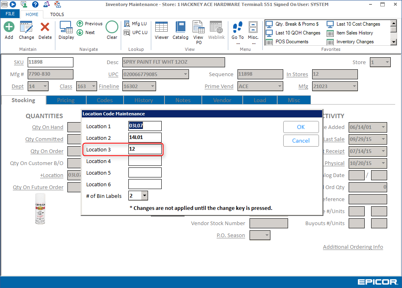Click the Qty On Future Order link

coord(38,187)
